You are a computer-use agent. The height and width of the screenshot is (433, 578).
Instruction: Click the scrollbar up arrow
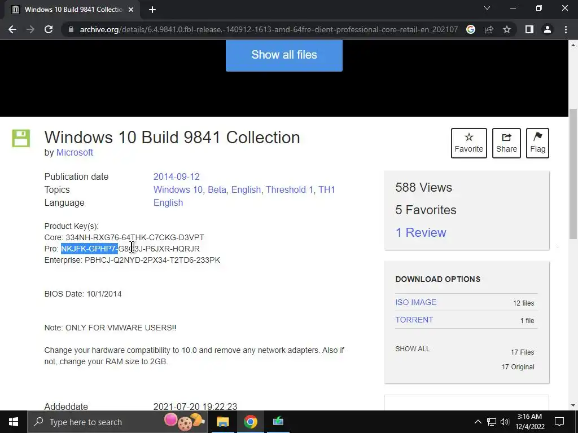click(x=573, y=45)
